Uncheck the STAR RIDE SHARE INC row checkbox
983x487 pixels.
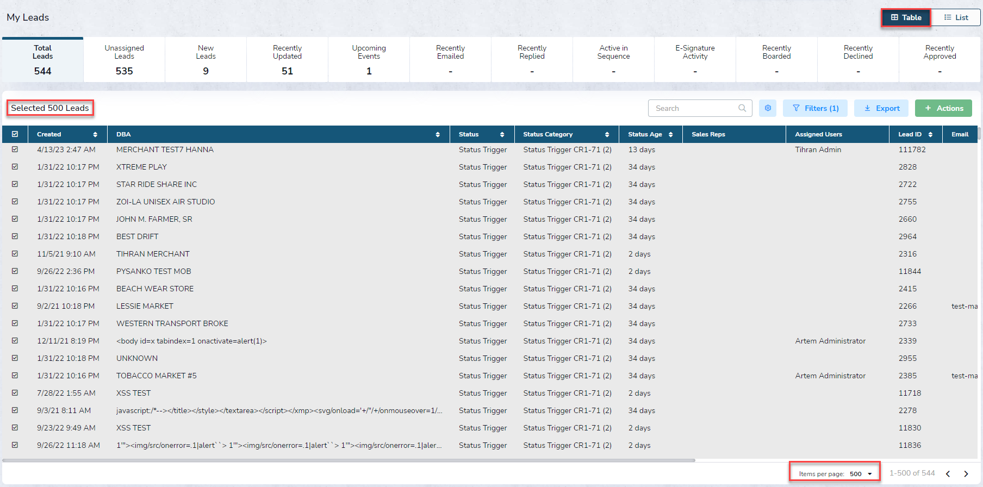tap(15, 184)
